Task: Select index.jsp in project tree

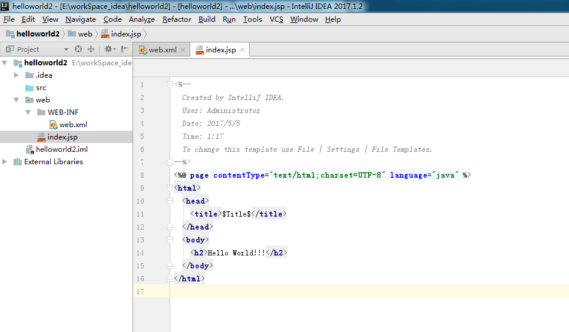Action: pos(66,137)
